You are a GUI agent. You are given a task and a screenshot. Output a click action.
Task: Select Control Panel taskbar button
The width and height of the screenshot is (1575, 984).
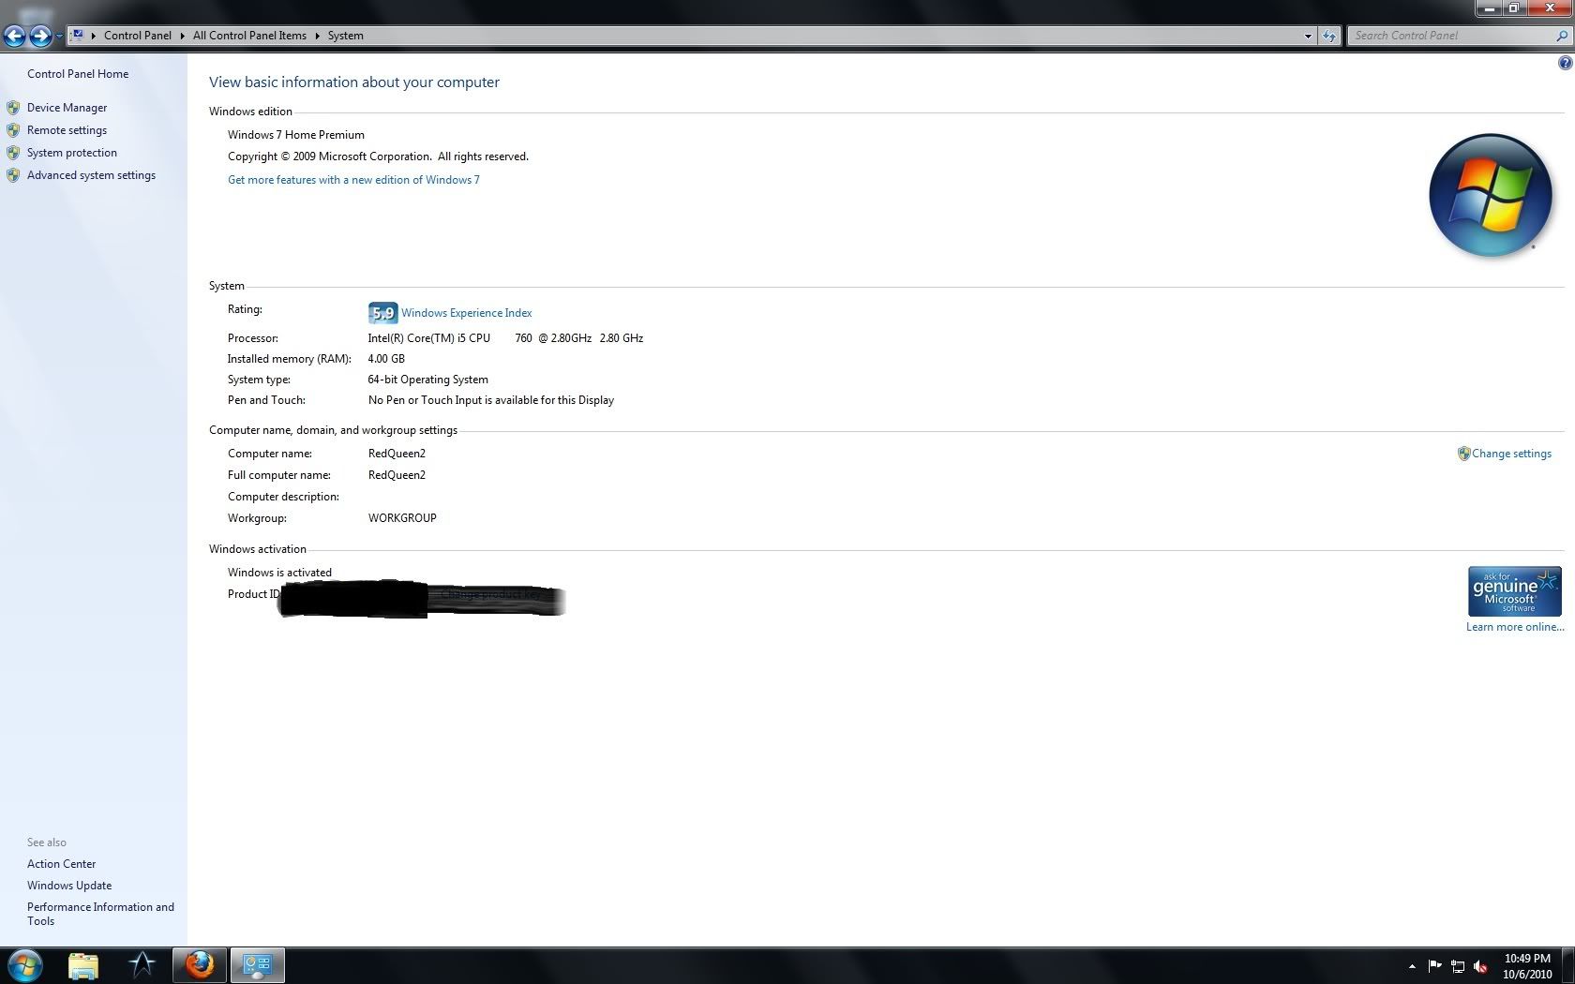257,965
